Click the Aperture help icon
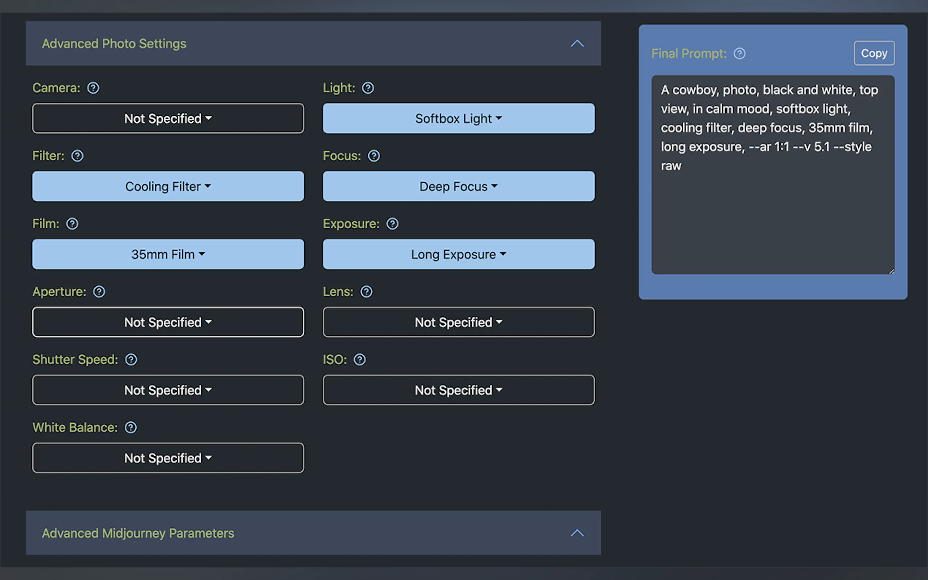Viewport: 928px width, 580px height. 99,291
